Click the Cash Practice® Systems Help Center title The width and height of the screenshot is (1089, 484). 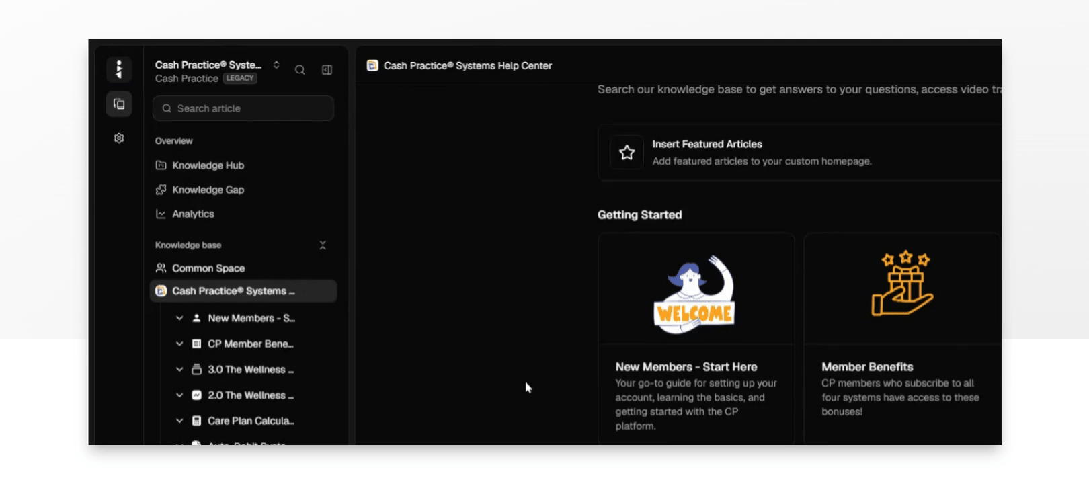468,65
